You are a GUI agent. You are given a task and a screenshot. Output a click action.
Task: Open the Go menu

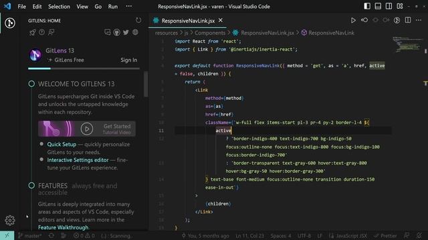98,6
